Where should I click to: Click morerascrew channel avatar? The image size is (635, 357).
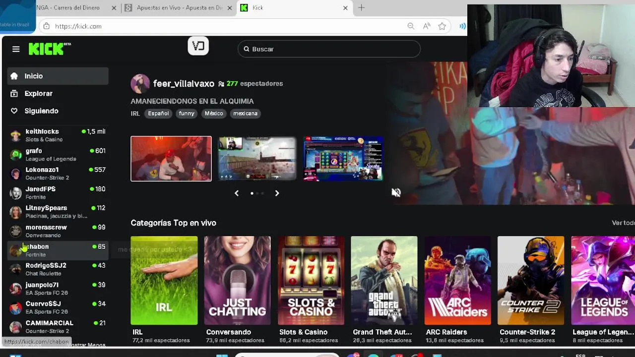[16, 231]
